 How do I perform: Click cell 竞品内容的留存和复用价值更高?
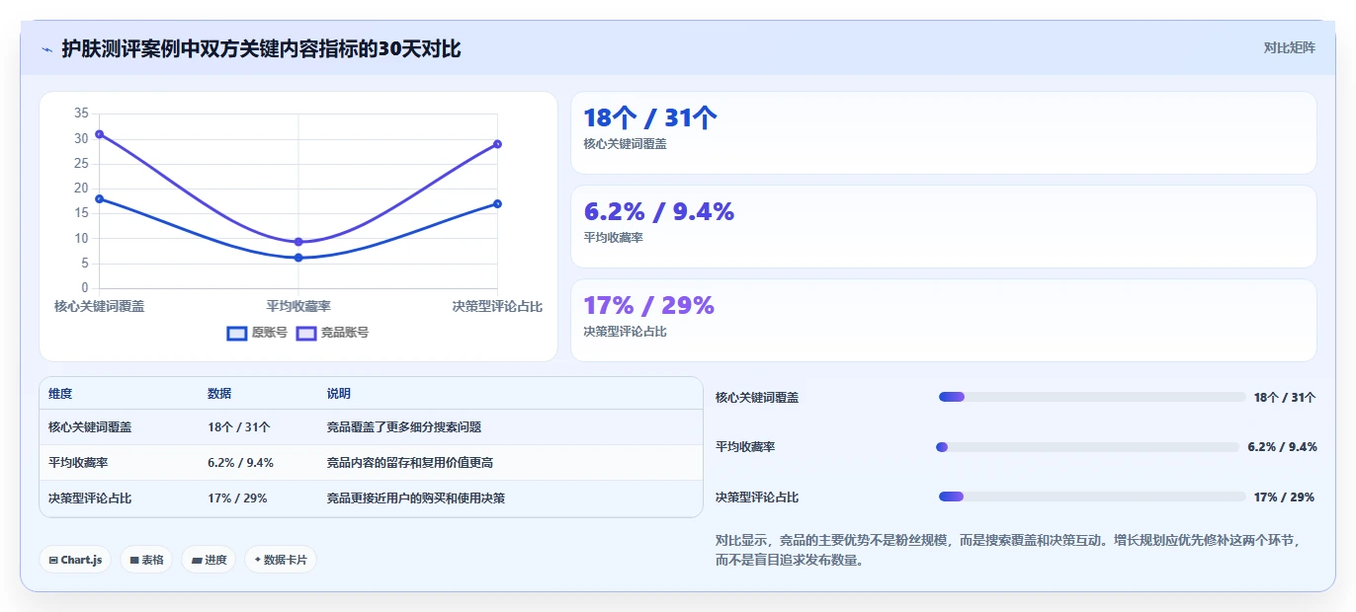[x=410, y=463]
